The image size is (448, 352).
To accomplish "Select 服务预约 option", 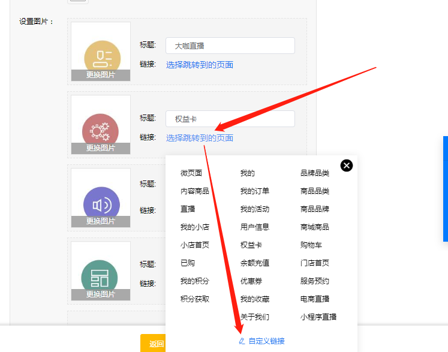I will tap(315, 281).
